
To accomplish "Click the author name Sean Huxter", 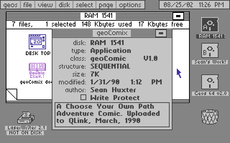I will [113, 90].
